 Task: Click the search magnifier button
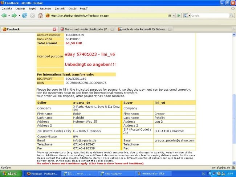232,16
